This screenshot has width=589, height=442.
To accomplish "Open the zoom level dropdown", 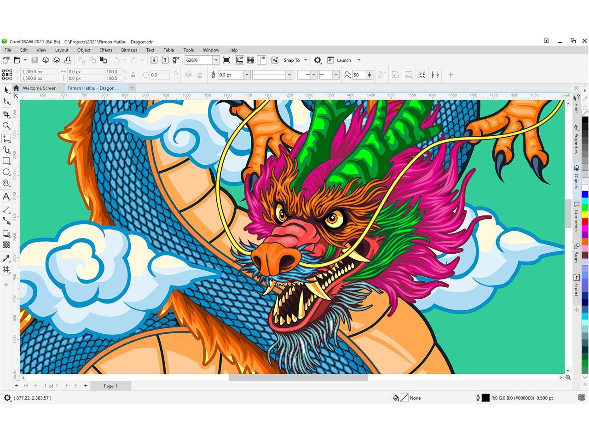I will coord(216,60).
